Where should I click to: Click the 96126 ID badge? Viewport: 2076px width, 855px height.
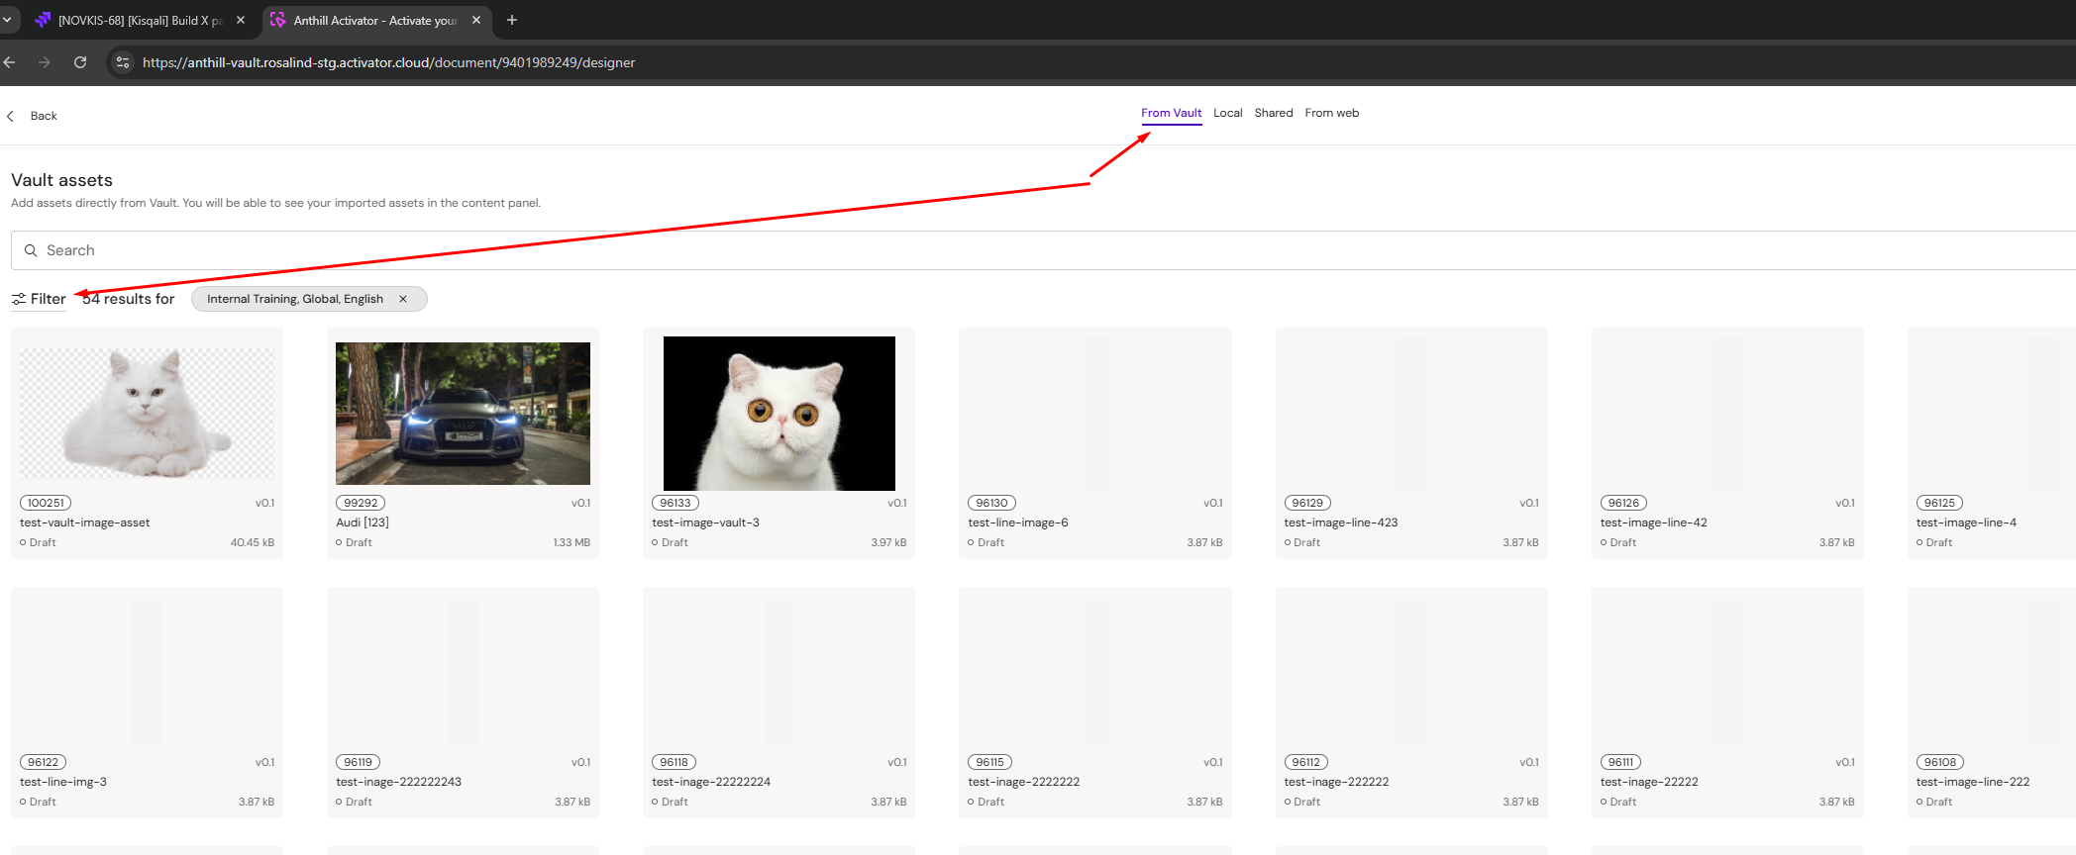[x=1623, y=503]
